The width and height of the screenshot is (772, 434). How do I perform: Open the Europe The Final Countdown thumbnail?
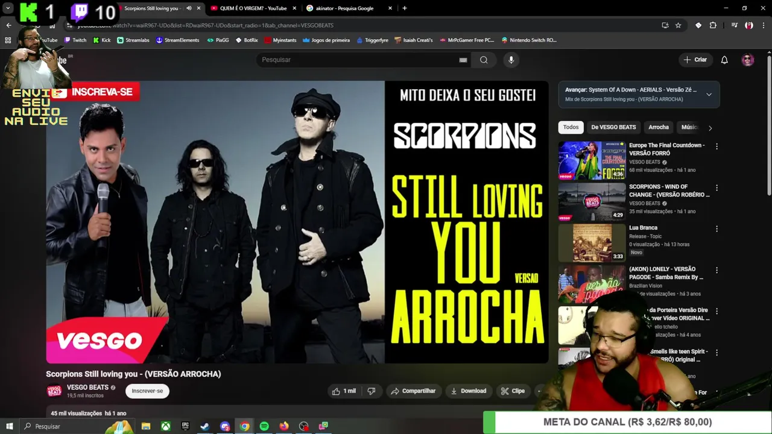[x=592, y=160]
